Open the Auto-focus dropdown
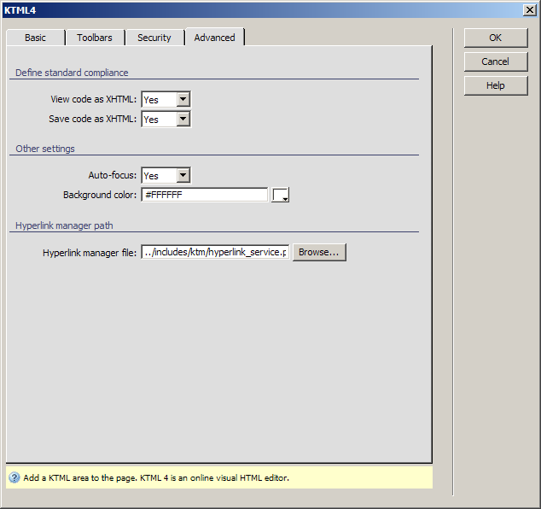The height and width of the screenshot is (509, 541). pyautogui.click(x=166, y=175)
